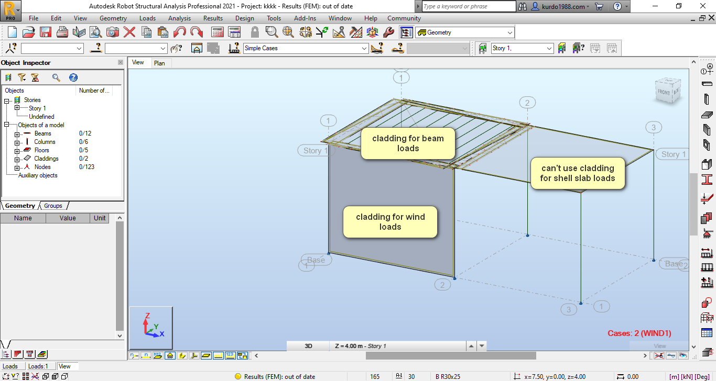This screenshot has height=381, width=716.
Task: Switch to the Groups tab
Action: tap(53, 206)
